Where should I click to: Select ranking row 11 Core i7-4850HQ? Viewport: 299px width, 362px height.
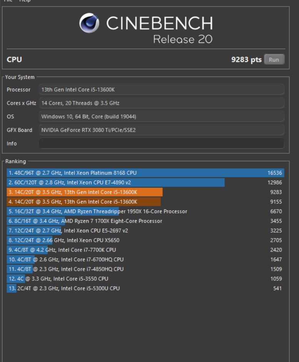[145, 269]
